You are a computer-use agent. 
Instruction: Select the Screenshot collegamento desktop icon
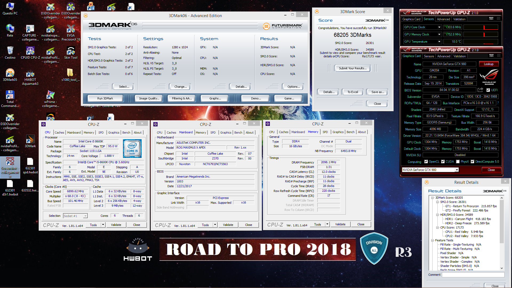[x=10, y=167]
